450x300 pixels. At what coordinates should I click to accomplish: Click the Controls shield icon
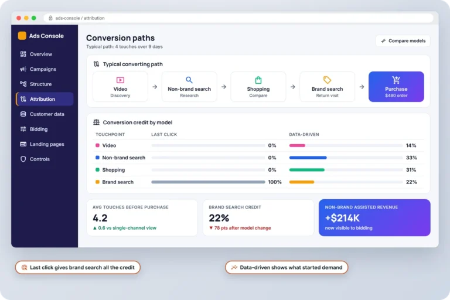[23, 159]
